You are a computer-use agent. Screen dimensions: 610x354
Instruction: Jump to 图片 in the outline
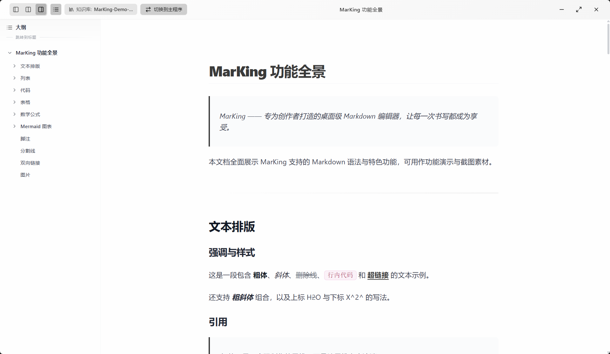25,175
